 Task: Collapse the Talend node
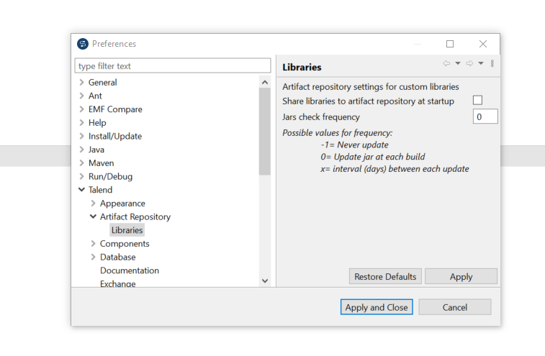coord(81,190)
